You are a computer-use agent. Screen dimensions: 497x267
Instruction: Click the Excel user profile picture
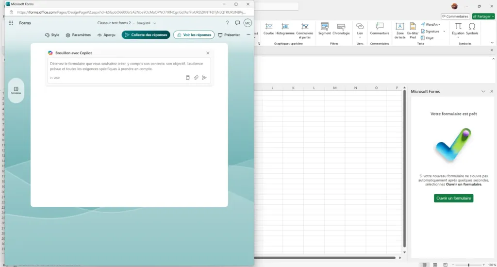pyautogui.click(x=454, y=6)
